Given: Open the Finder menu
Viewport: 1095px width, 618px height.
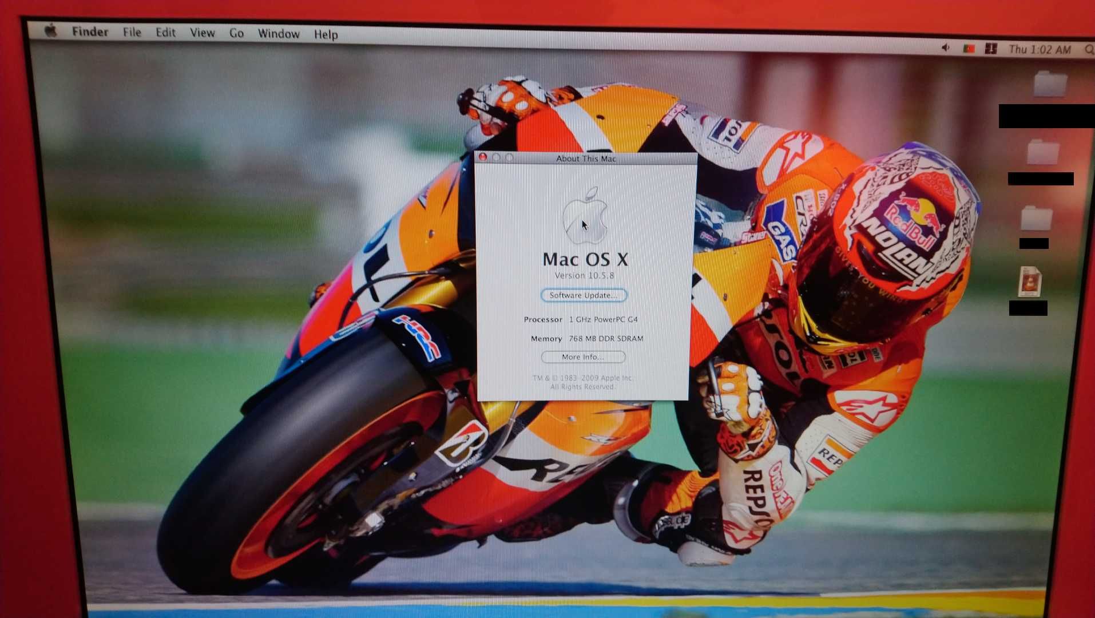Looking at the screenshot, I should pos(90,31).
